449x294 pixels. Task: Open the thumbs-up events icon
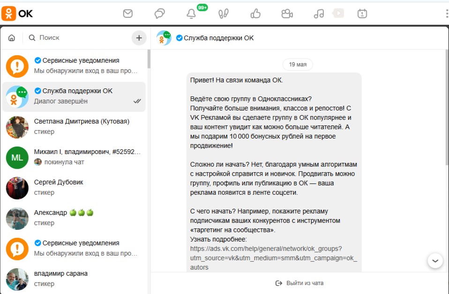pos(255,14)
